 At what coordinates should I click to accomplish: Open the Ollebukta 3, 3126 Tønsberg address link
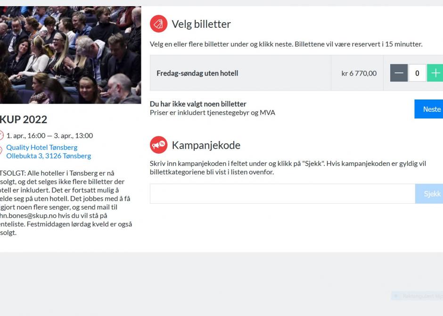tap(49, 156)
